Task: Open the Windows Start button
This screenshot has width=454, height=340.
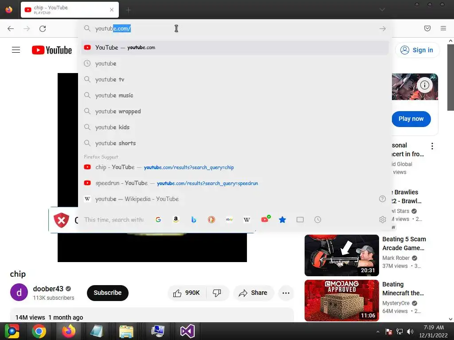Action: [x=12, y=331]
